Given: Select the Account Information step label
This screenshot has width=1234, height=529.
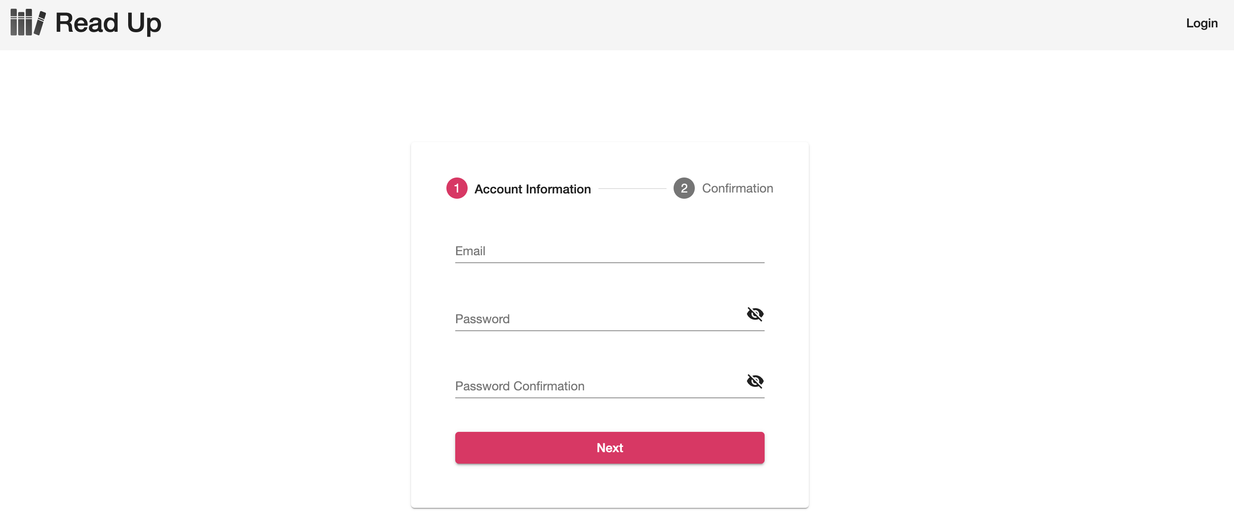Looking at the screenshot, I should click(532, 189).
